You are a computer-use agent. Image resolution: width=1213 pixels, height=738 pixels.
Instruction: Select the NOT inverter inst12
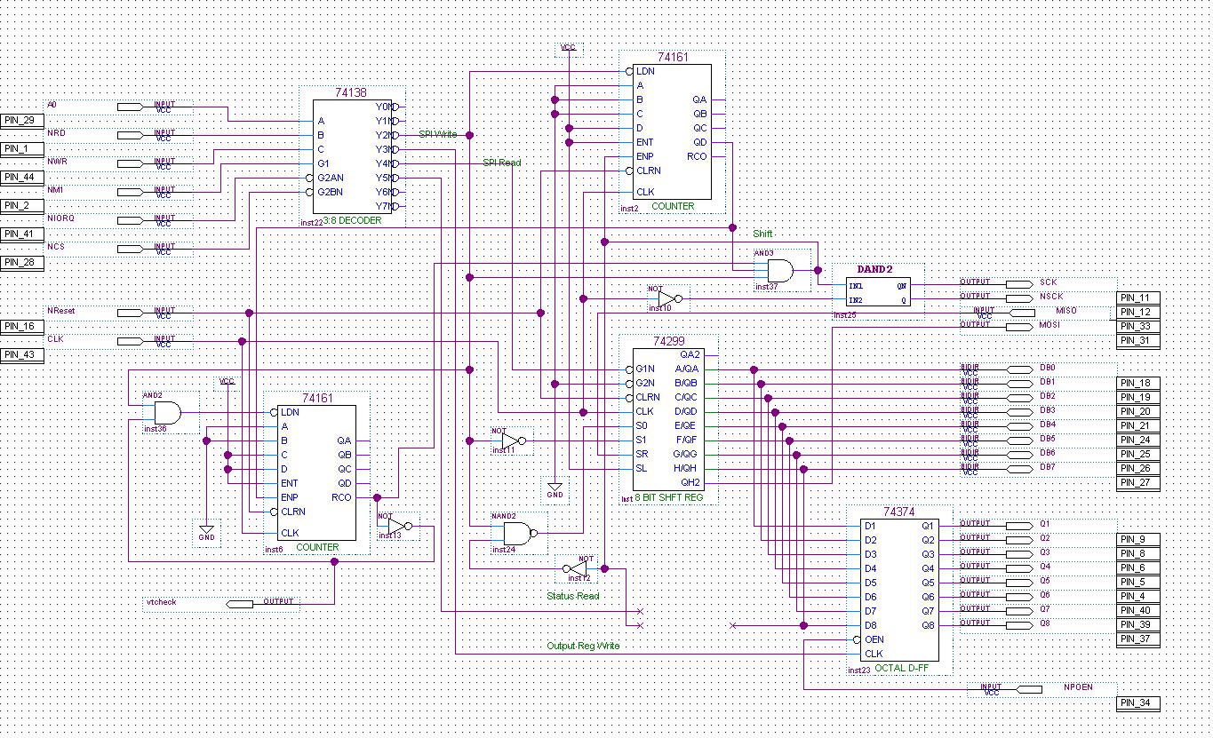tap(576, 568)
